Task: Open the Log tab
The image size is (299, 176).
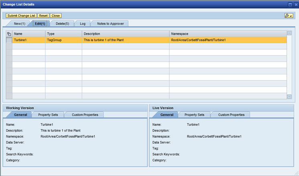Action: coord(83,24)
